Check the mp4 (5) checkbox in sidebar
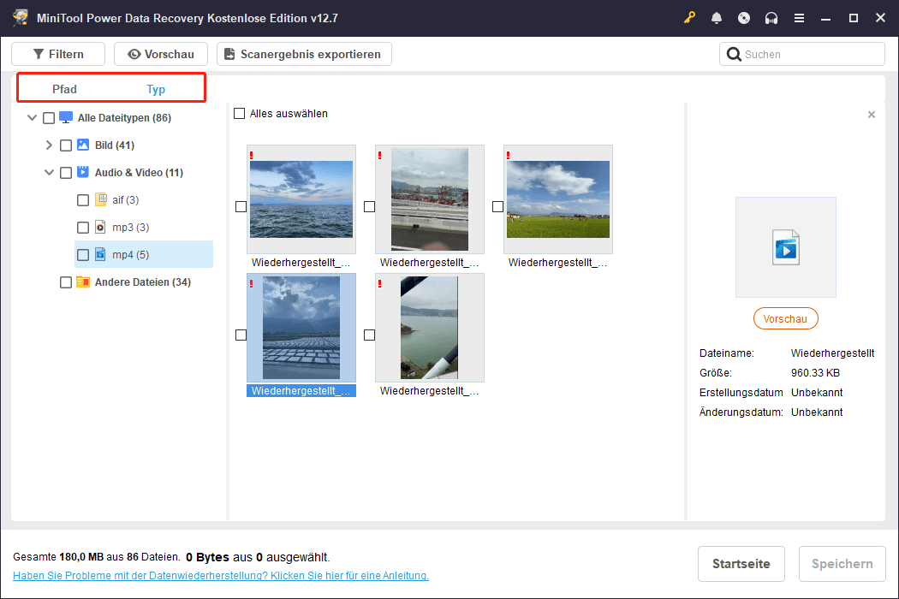Screen dimensions: 899x599 coord(82,254)
